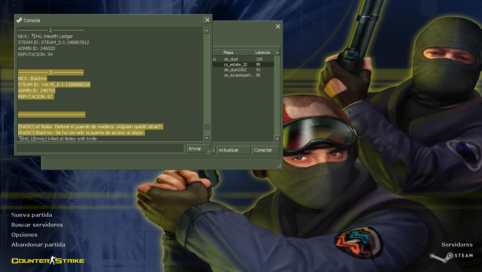Click Actualizar in the server browser
The width and height of the screenshot is (482, 272).
[233, 150]
